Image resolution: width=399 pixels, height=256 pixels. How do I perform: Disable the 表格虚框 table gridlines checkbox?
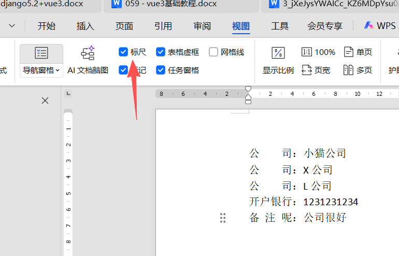point(161,52)
